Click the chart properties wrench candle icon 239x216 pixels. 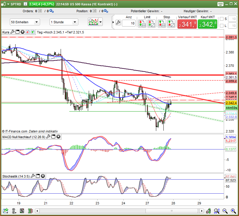click(x=208, y=211)
